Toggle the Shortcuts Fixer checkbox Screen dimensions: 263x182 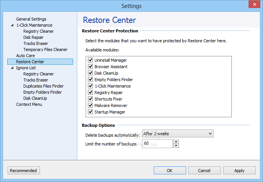click(x=91, y=99)
